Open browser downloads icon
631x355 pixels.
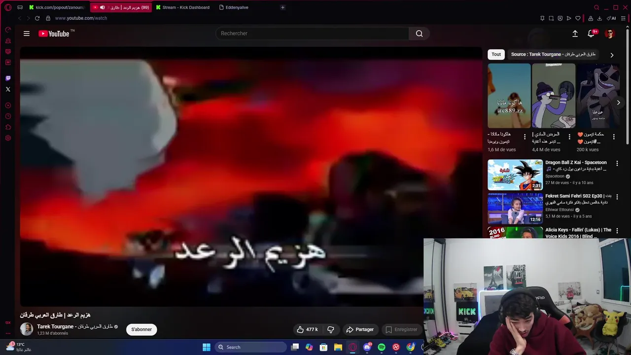599,18
